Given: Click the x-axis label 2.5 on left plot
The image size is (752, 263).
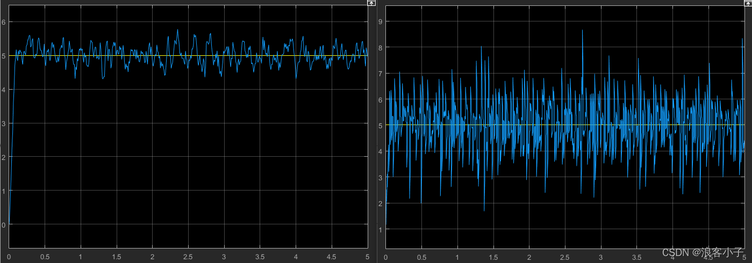Looking at the screenshot, I should pyautogui.click(x=188, y=256).
